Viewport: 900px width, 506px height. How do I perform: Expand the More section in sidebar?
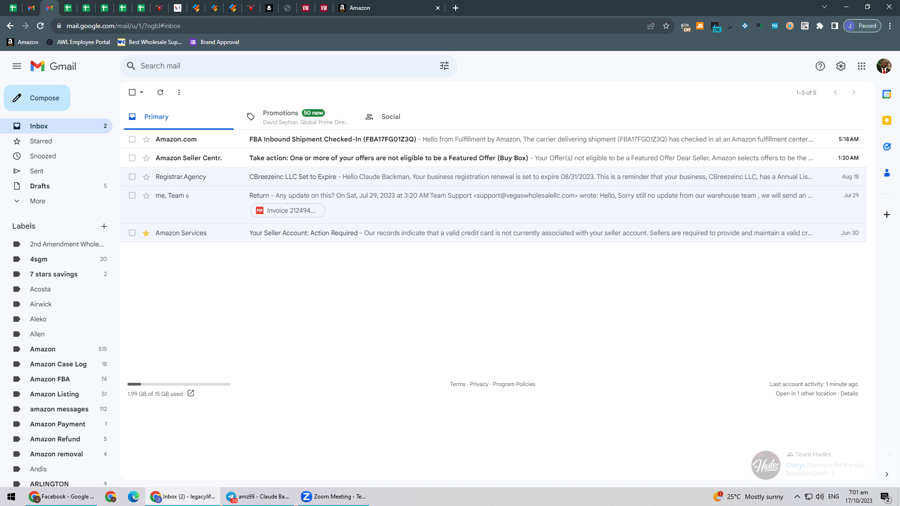click(37, 201)
